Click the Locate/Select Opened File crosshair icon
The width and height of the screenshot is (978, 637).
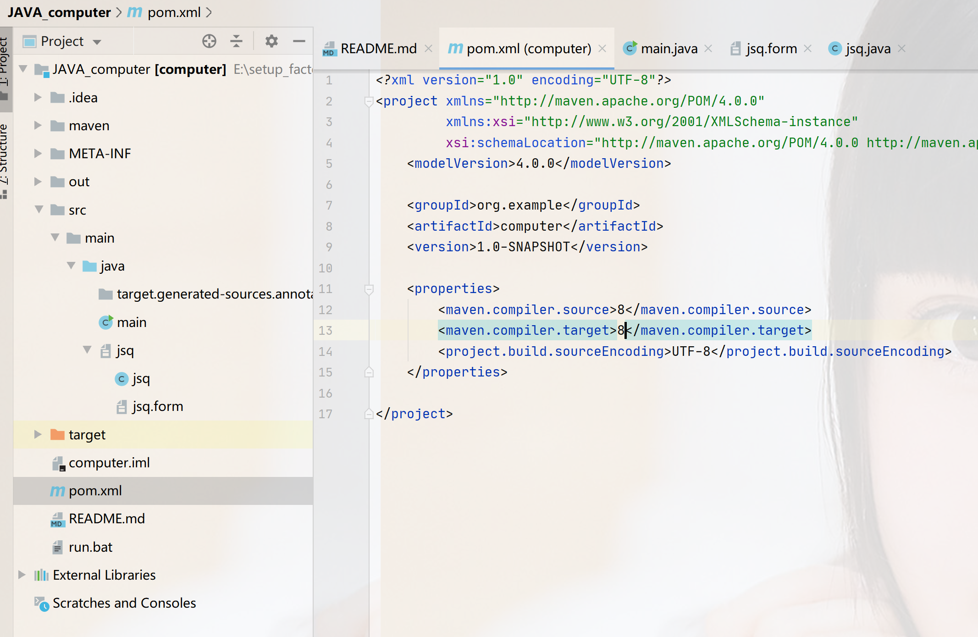[209, 41]
